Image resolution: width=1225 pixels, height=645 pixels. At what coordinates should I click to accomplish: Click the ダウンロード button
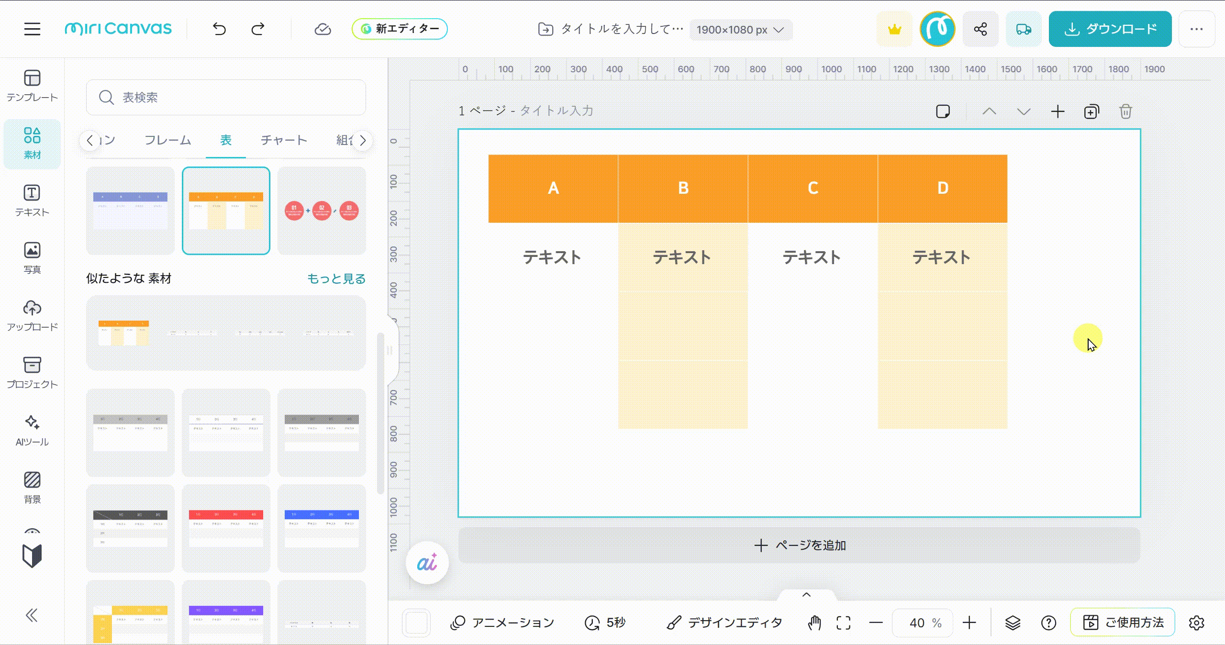pyautogui.click(x=1110, y=29)
